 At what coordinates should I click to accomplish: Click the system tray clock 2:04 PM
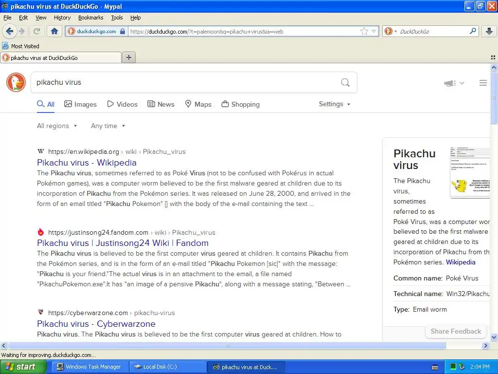tap(480, 367)
